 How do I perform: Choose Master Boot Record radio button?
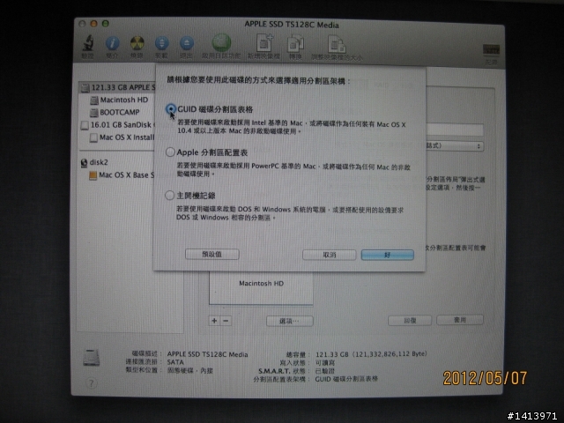pyautogui.click(x=169, y=196)
